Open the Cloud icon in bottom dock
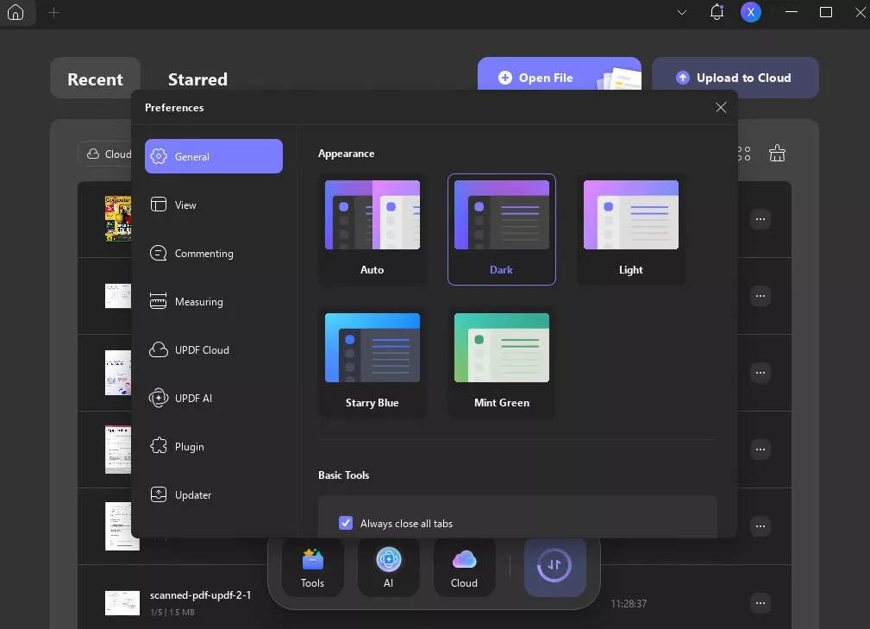 pyautogui.click(x=464, y=567)
